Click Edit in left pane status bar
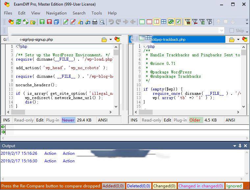This screenshot has width=250, height=190. (x=40, y=120)
